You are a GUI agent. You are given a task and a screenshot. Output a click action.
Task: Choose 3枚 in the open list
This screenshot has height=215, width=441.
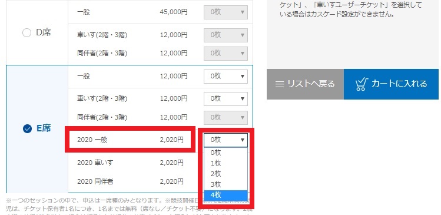tap(226, 184)
